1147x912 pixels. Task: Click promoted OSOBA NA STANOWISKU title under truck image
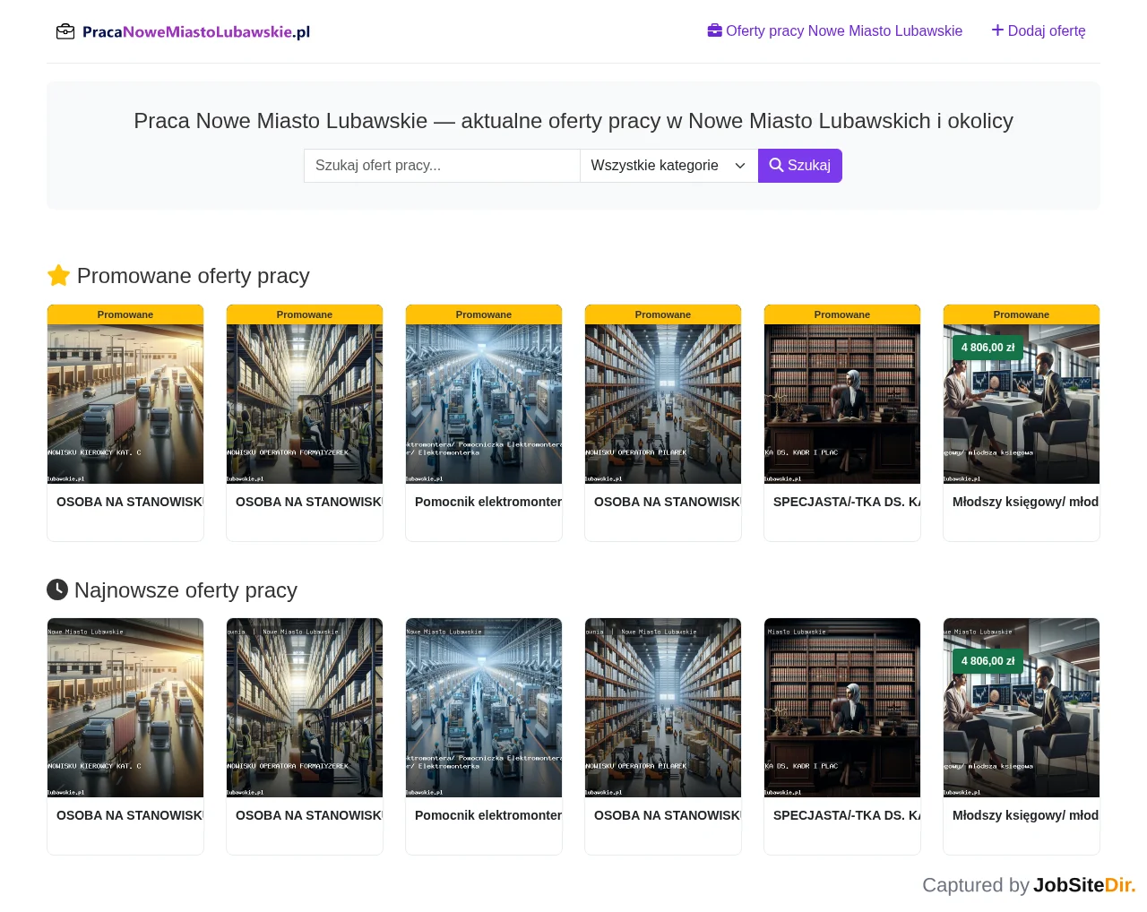[x=130, y=502]
